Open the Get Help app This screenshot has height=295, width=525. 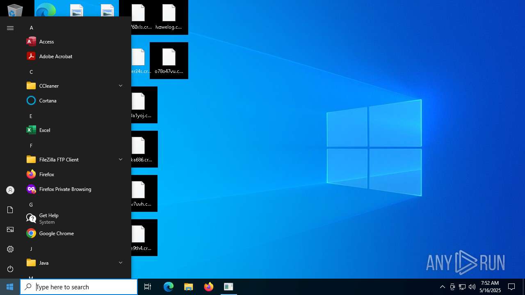75,219
